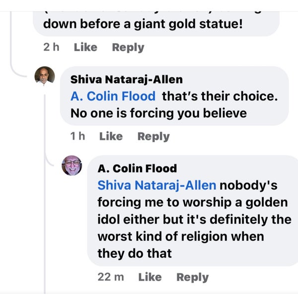This screenshot has height=298, width=298.
Task: Open the 22m comment timestamp
Action: (110, 277)
